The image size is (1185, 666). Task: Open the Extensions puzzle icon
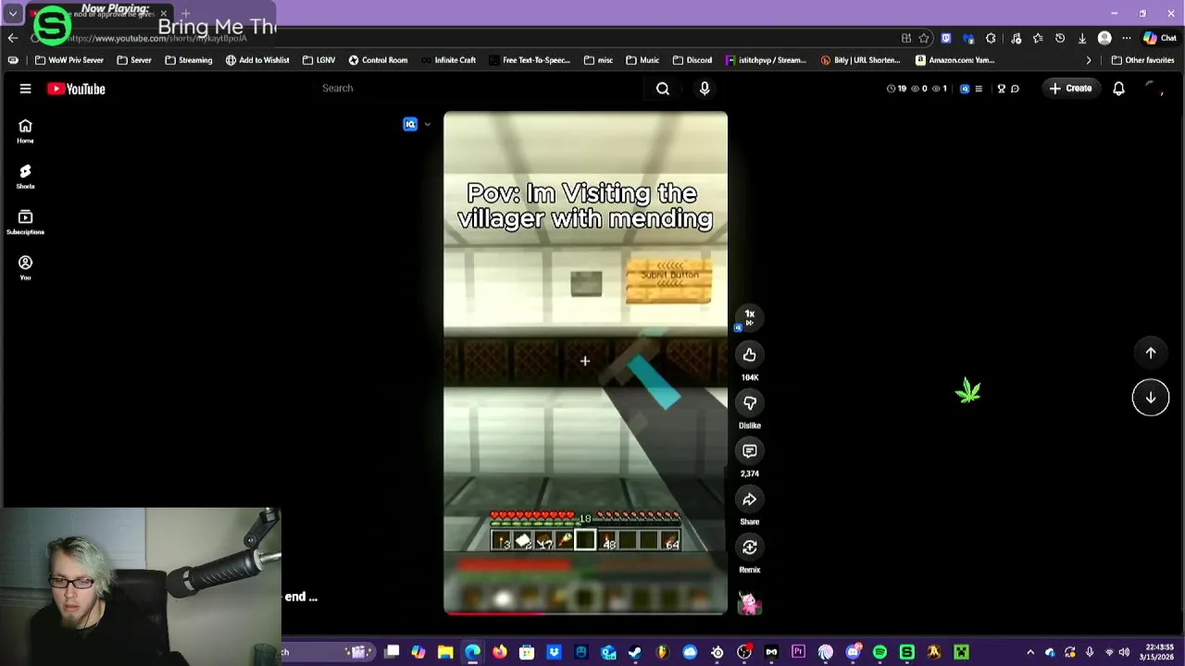click(x=991, y=38)
